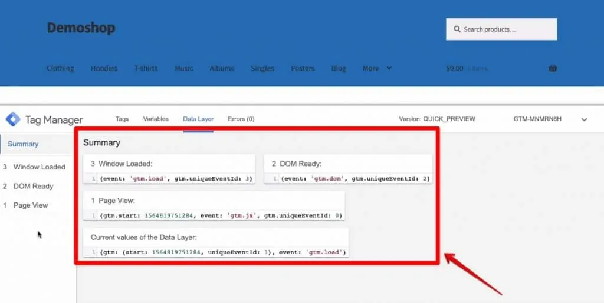Open the Tags tab
604x303 pixels.
click(x=122, y=119)
